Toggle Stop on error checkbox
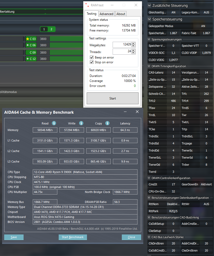Screen dimensions: 214x256 [x=92, y=62]
